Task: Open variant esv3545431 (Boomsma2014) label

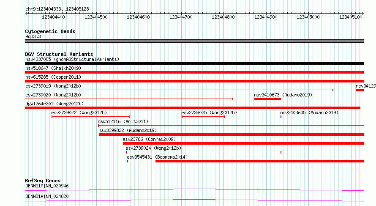Action: tap(157, 157)
